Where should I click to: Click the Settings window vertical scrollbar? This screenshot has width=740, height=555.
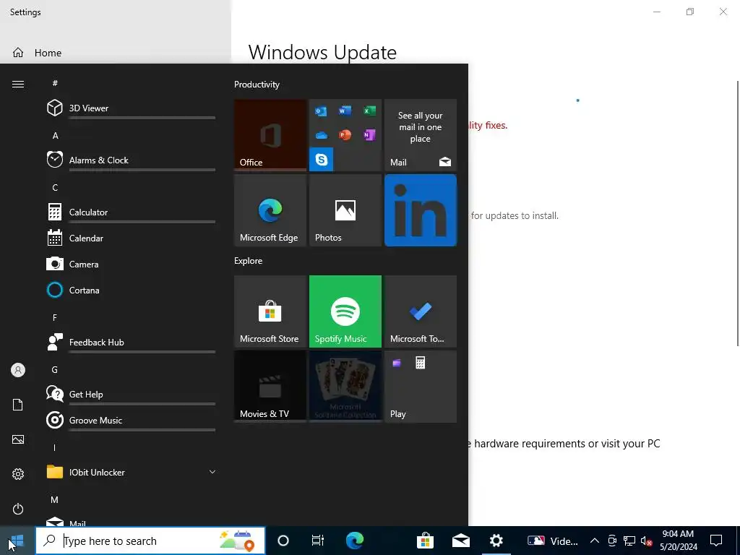[738, 213]
